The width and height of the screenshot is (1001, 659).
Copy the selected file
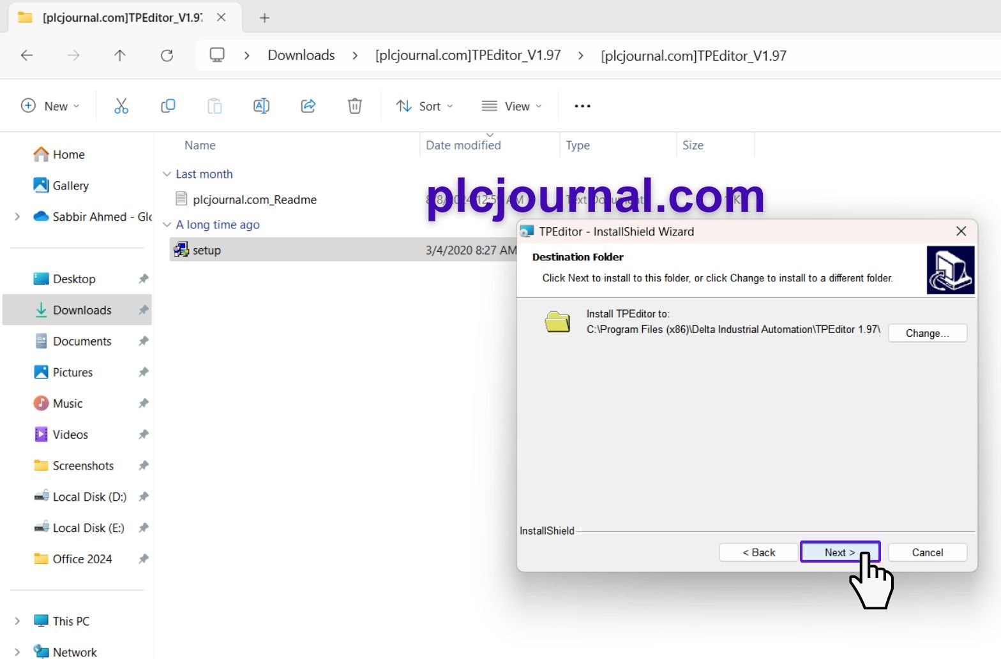click(x=168, y=106)
